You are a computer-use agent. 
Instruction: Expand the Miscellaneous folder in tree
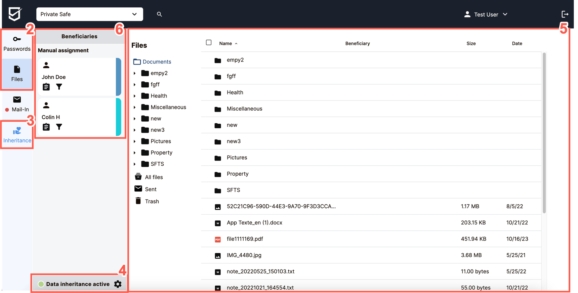(135, 108)
